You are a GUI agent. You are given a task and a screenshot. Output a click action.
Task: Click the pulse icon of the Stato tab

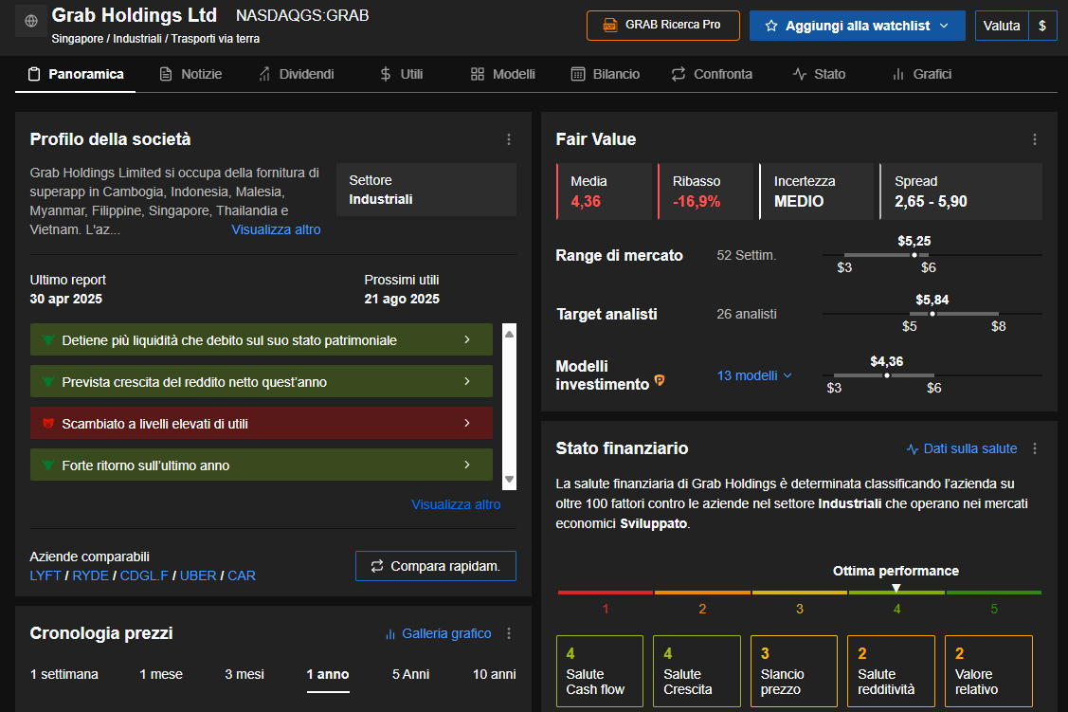click(x=800, y=74)
